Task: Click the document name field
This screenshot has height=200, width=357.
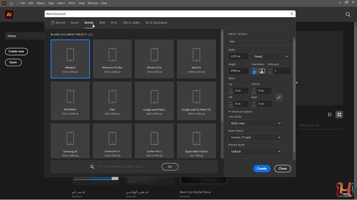Action: click(x=259, y=42)
